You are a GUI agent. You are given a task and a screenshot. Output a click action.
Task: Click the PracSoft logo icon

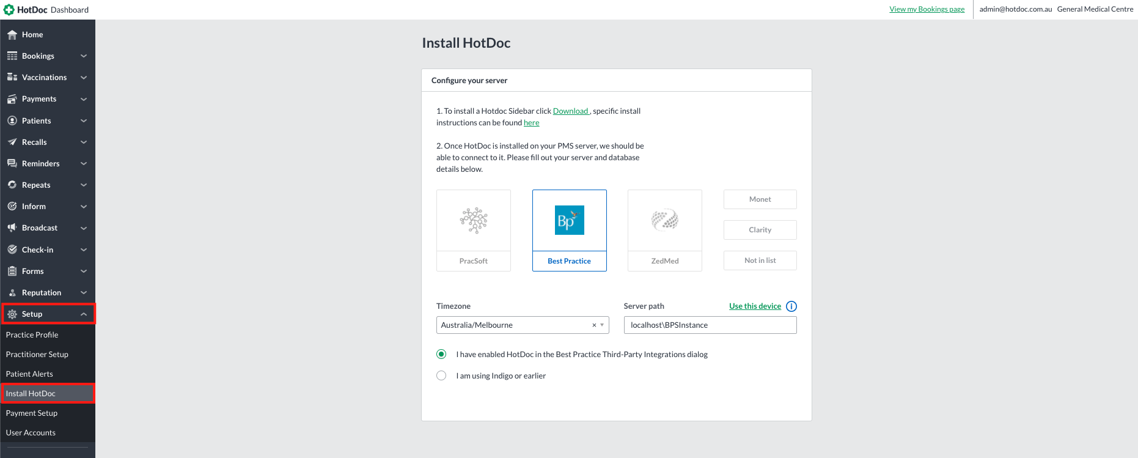pyautogui.click(x=474, y=221)
